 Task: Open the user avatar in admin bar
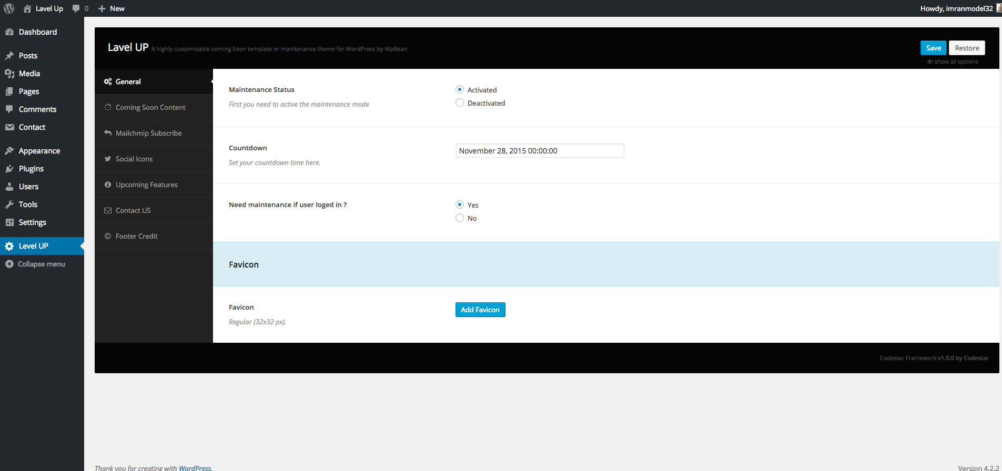999,8
